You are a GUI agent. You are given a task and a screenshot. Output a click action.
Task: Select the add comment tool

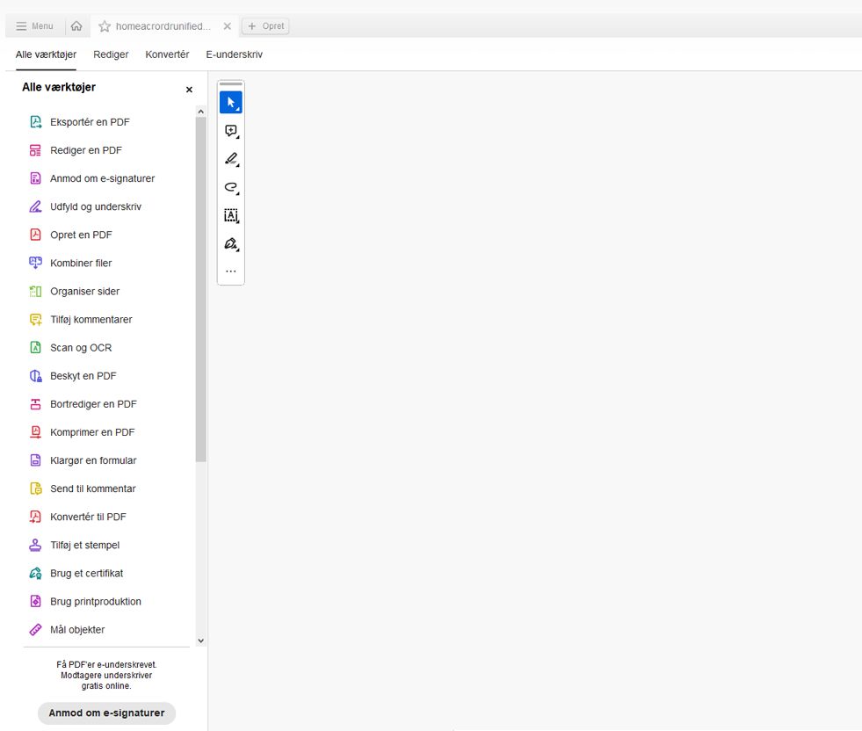coord(231,131)
